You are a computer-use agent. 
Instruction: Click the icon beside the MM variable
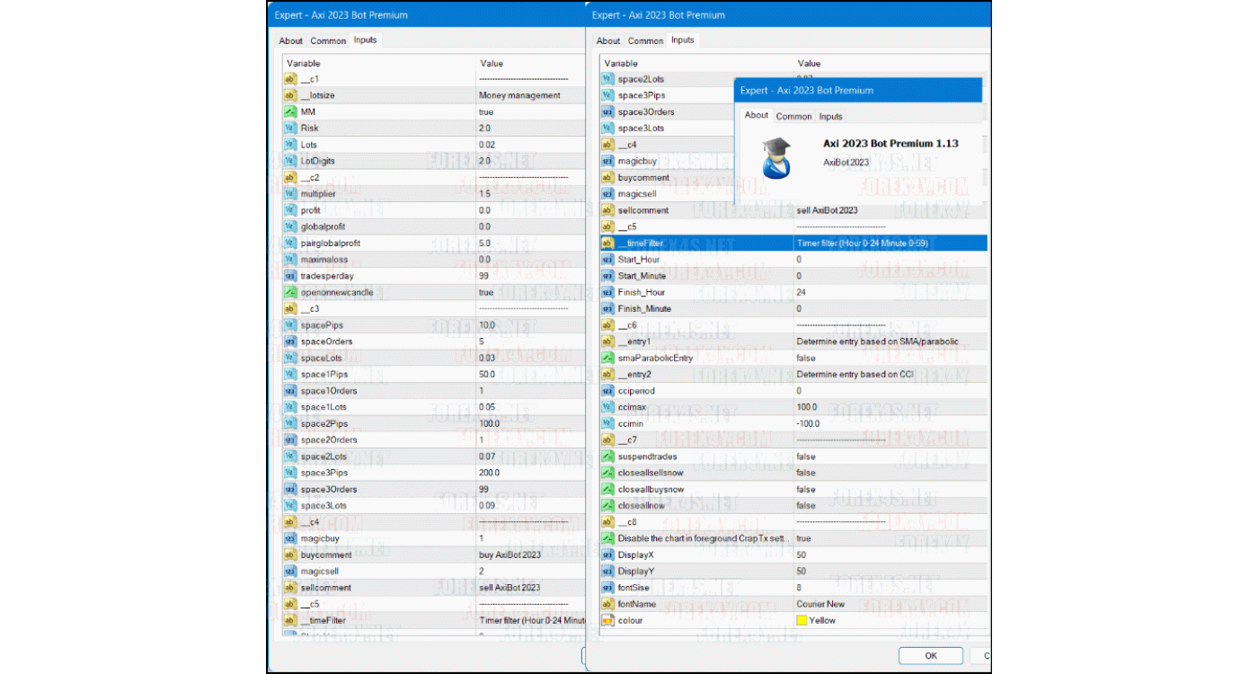[290, 111]
